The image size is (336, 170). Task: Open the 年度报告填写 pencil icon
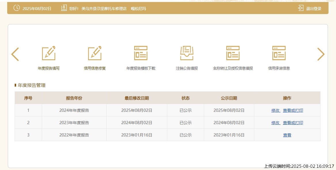coord(49,53)
